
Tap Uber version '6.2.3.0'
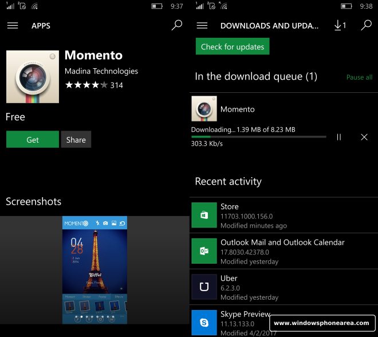tap(230, 288)
